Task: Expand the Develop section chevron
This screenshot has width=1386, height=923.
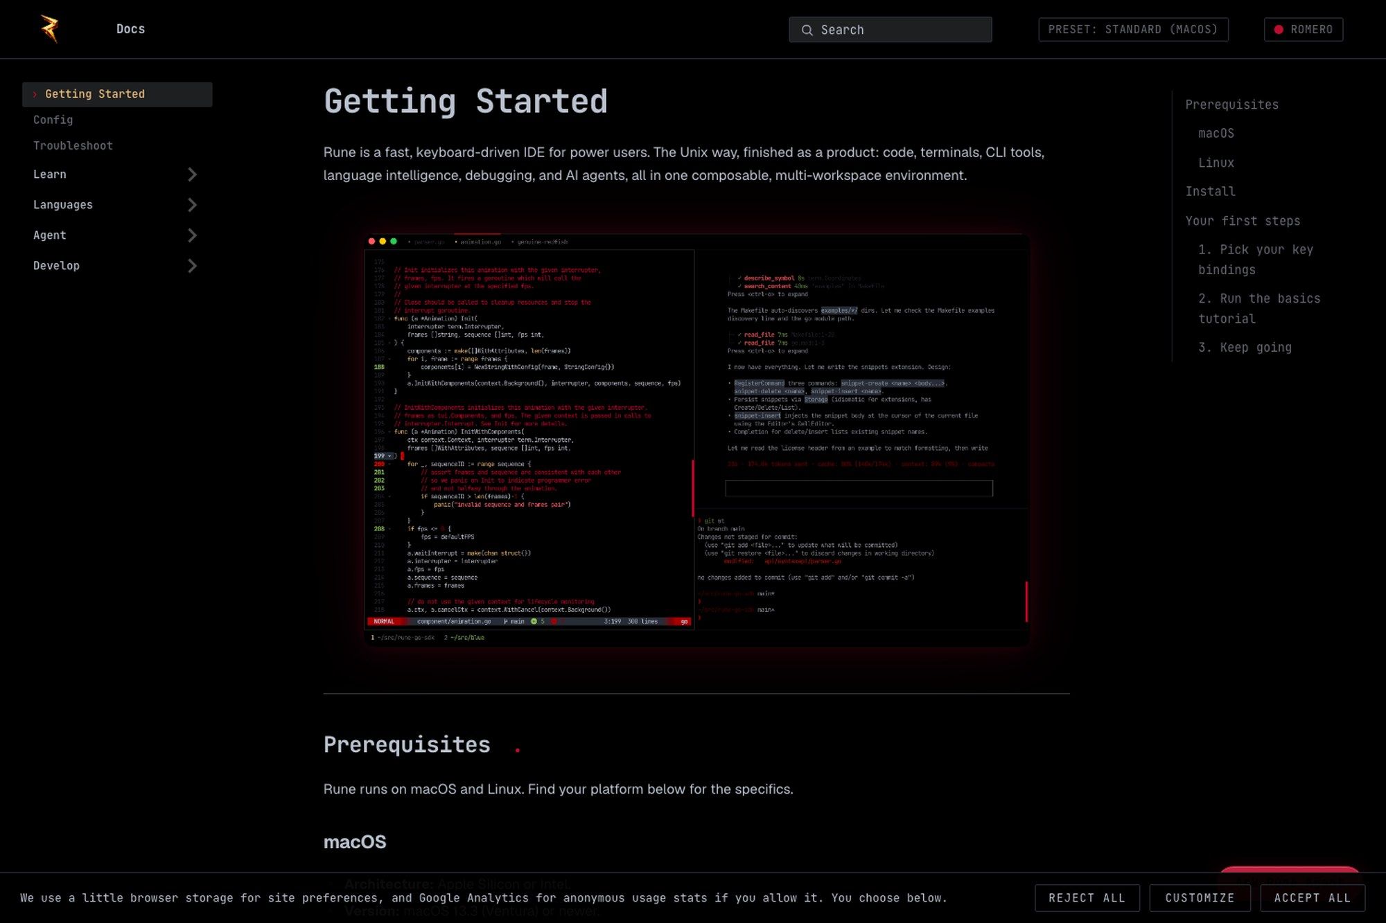Action: point(192,266)
